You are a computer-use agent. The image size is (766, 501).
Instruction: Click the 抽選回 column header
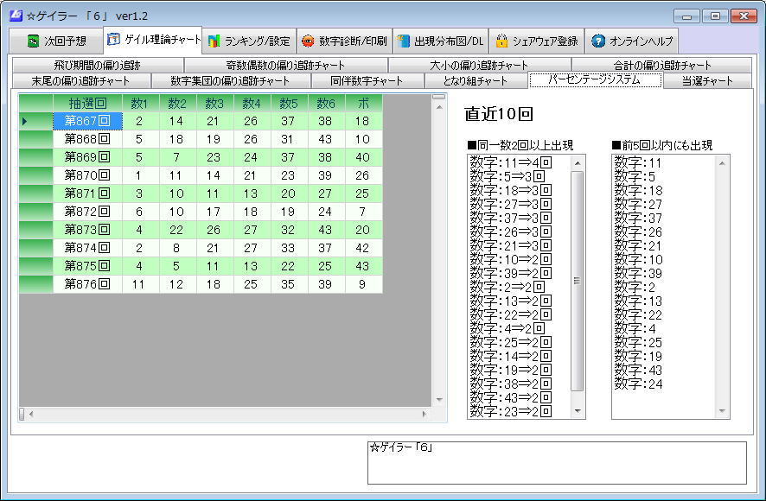click(86, 103)
